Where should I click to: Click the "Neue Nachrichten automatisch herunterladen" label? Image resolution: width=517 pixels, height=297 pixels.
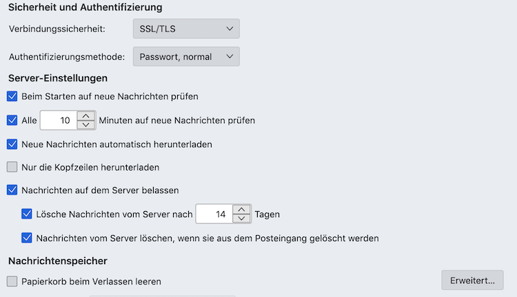click(x=116, y=144)
